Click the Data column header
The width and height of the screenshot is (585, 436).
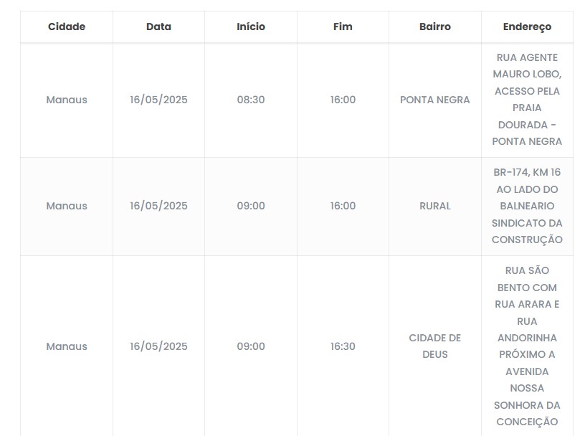pos(158,27)
